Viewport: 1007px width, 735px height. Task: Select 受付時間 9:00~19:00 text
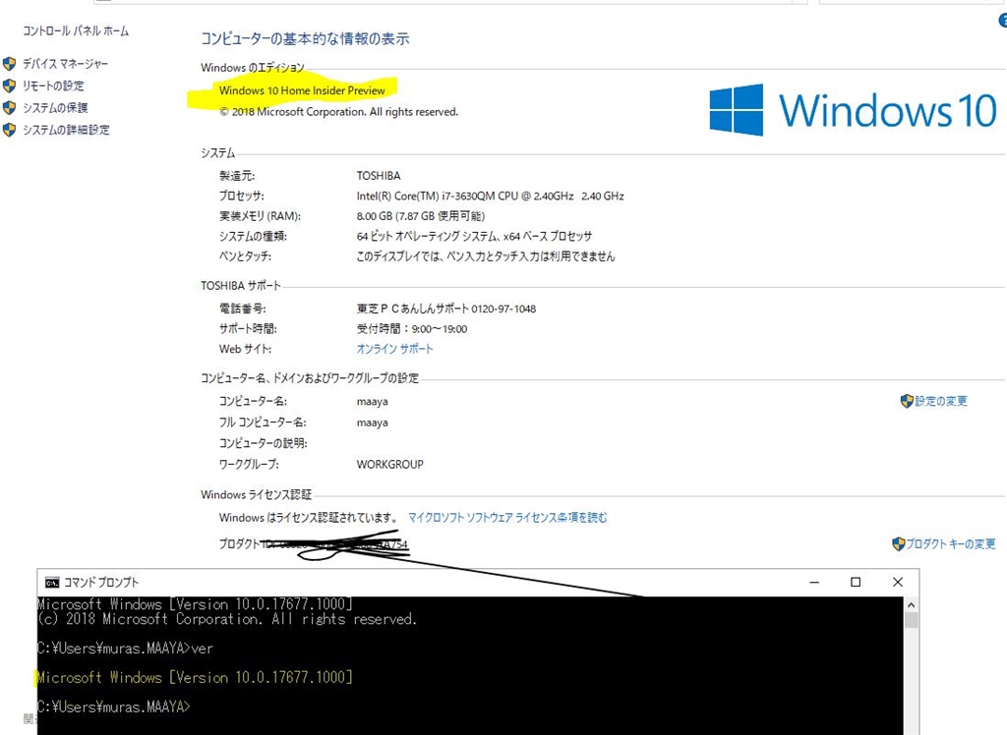[x=412, y=328]
